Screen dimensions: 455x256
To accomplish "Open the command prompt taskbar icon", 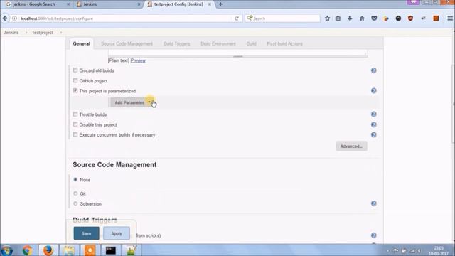I will point(111,250).
